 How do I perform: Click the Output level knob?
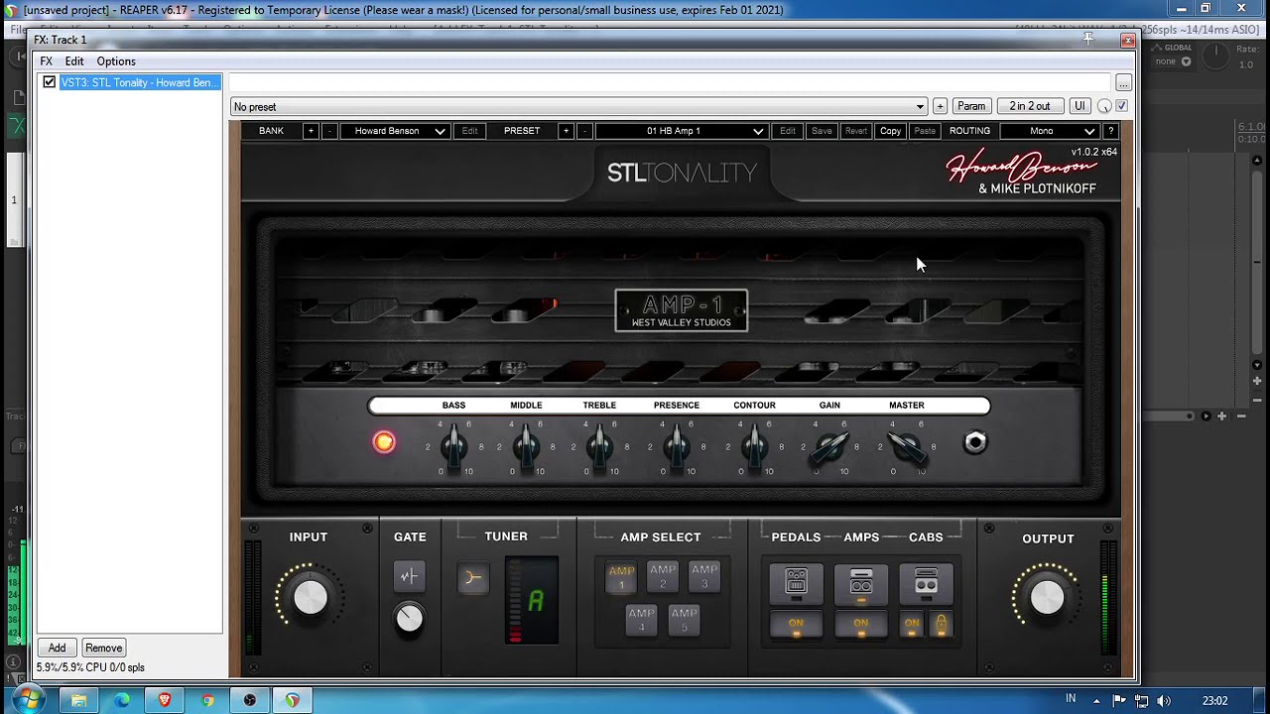(x=1047, y=597)
